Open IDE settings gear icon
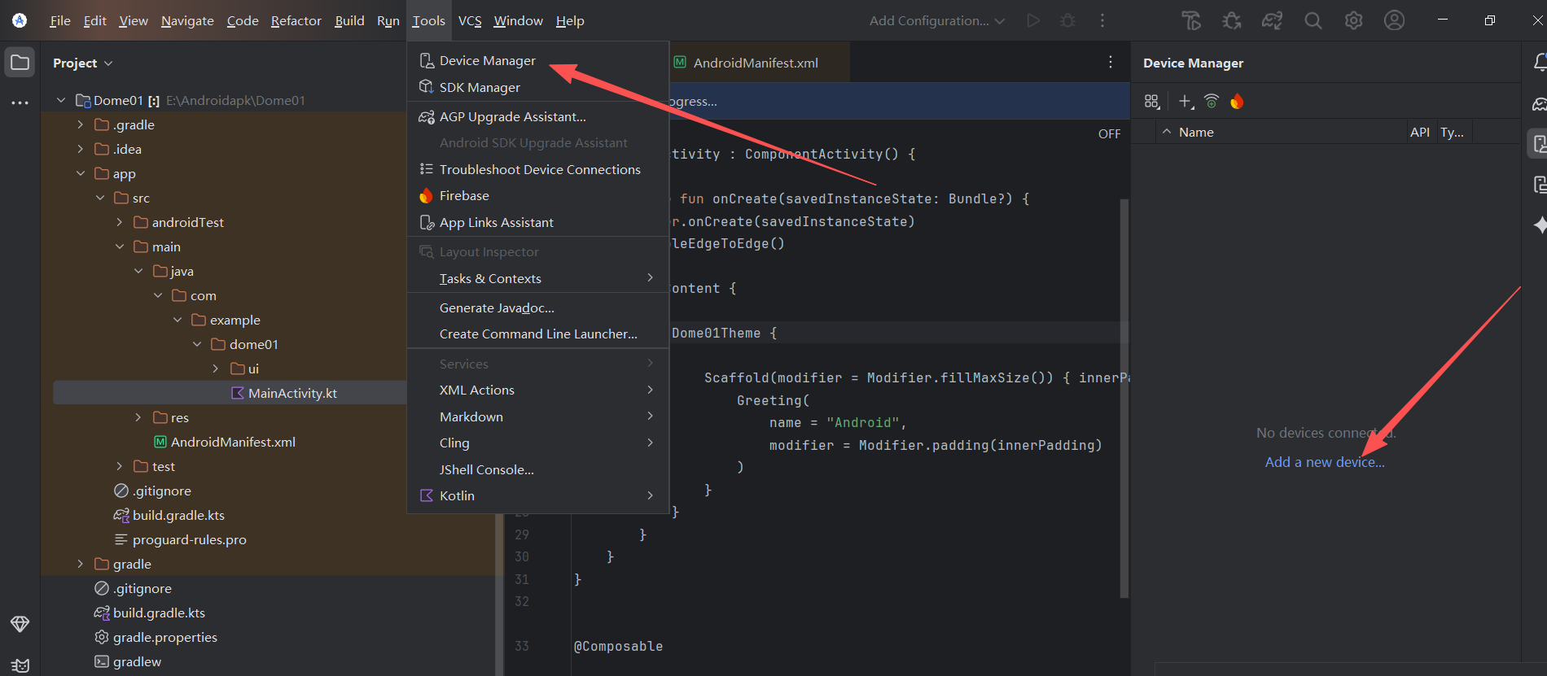 pos(1353,21)
